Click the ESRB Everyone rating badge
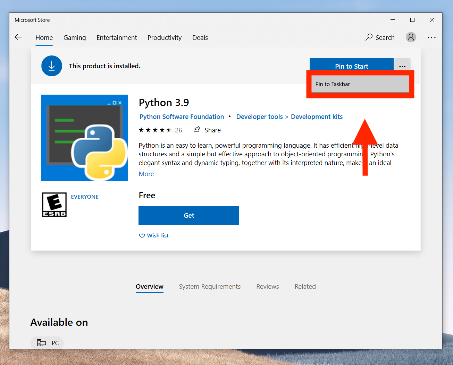The width and height of the screenshot is (453, 365). 54,205
